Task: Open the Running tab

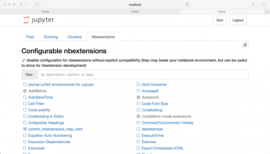Action: coord(51,37)
